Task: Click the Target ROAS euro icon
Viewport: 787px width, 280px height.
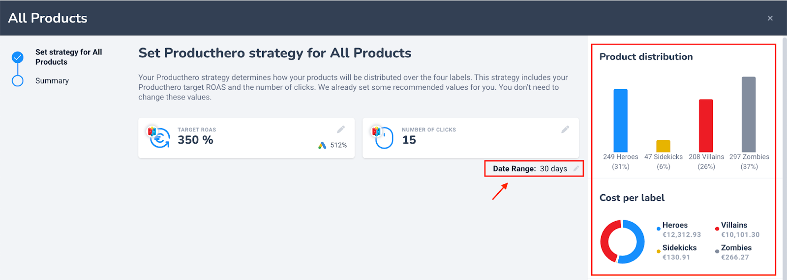Action: coord(159,137)
